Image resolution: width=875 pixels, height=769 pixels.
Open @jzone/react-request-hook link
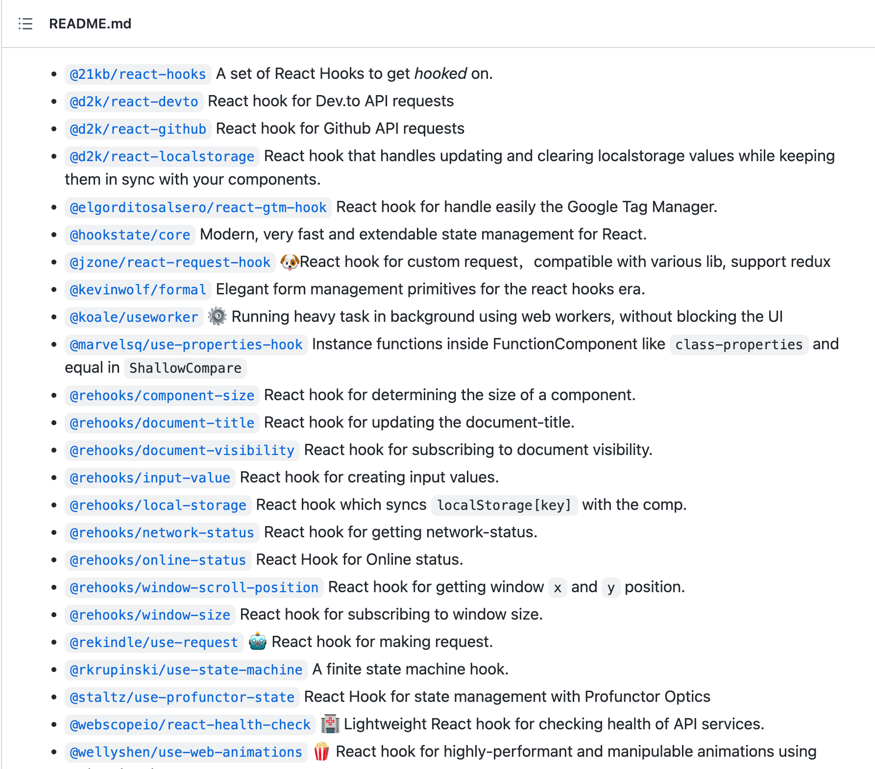[x=170, y=262]
